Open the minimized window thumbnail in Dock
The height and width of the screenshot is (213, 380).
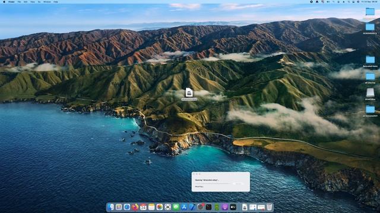[253, 207]
